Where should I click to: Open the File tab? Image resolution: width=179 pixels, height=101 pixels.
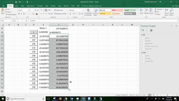point(3,6)
